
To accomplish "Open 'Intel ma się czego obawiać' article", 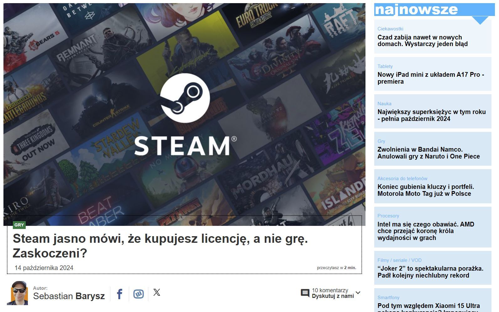I will tap(426, 231).
